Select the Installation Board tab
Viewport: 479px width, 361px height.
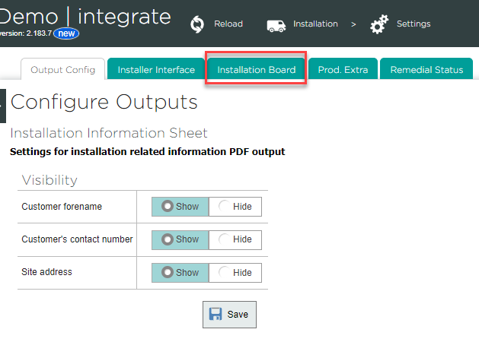tap(256, 69)
